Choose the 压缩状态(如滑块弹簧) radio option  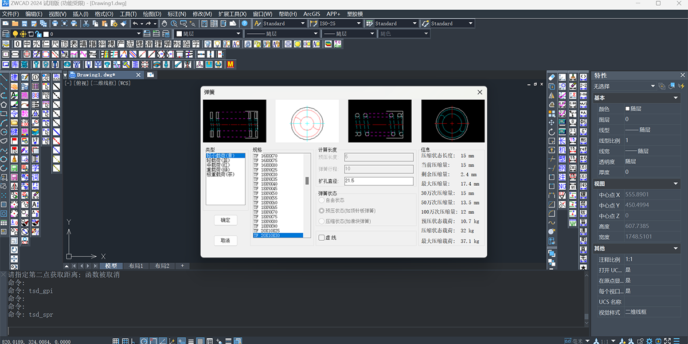pos(321,221)
